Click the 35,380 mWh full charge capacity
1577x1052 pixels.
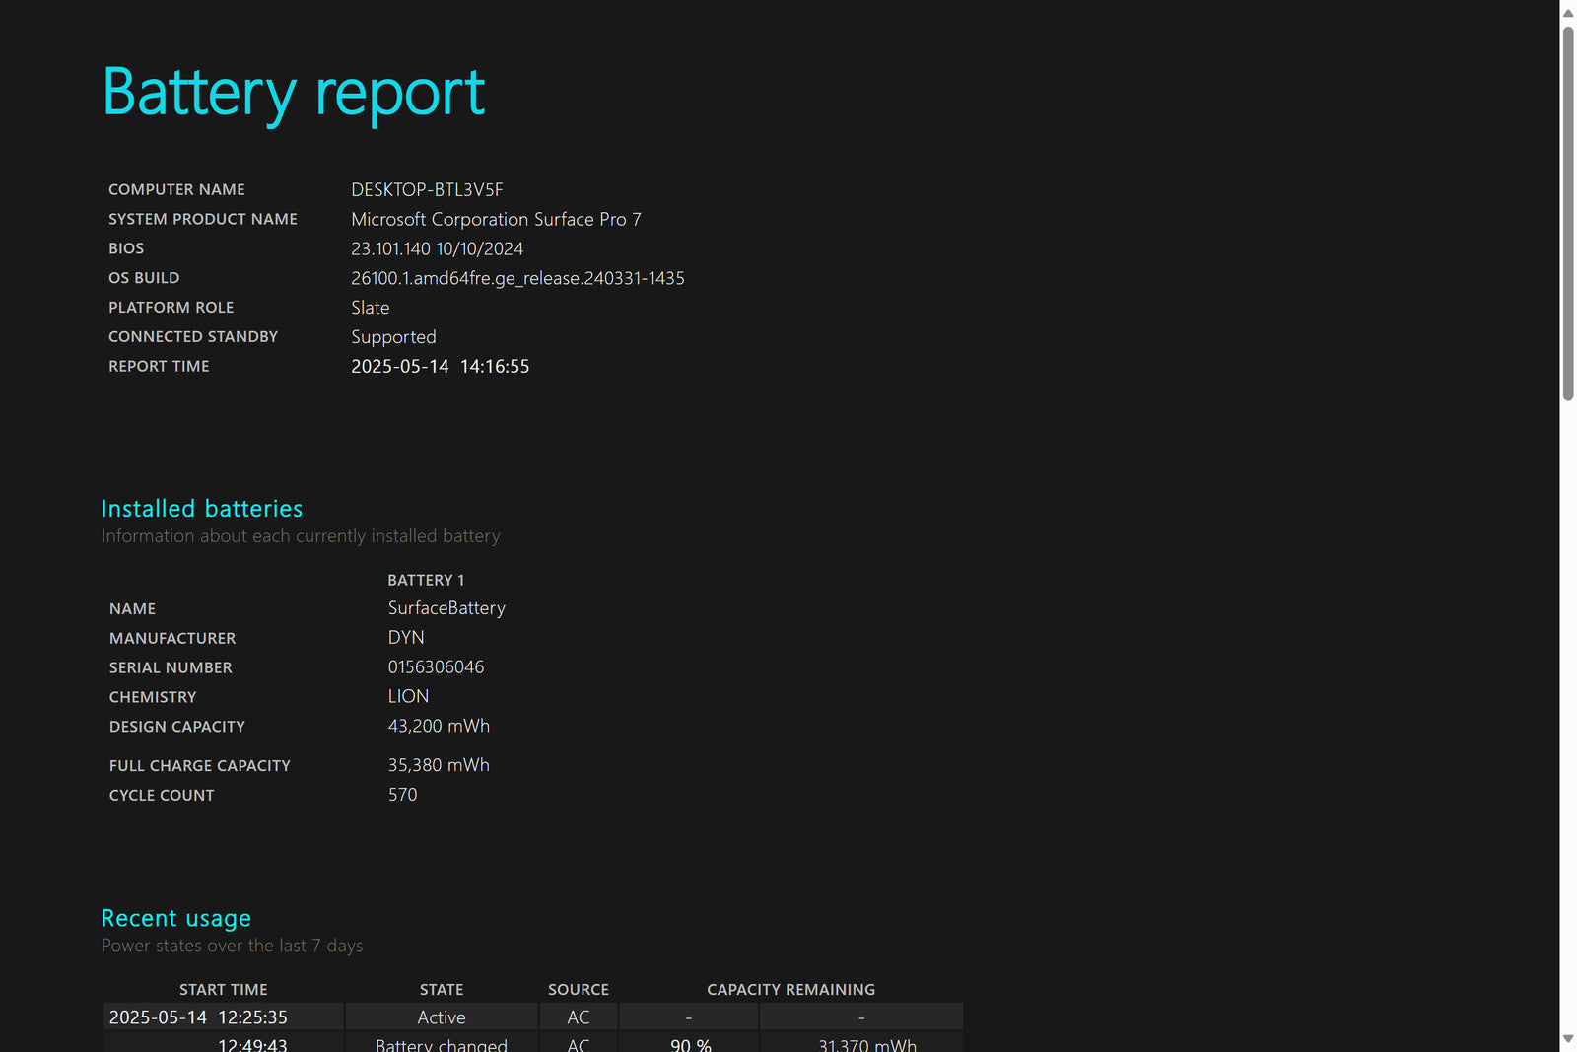coord(439,765)
